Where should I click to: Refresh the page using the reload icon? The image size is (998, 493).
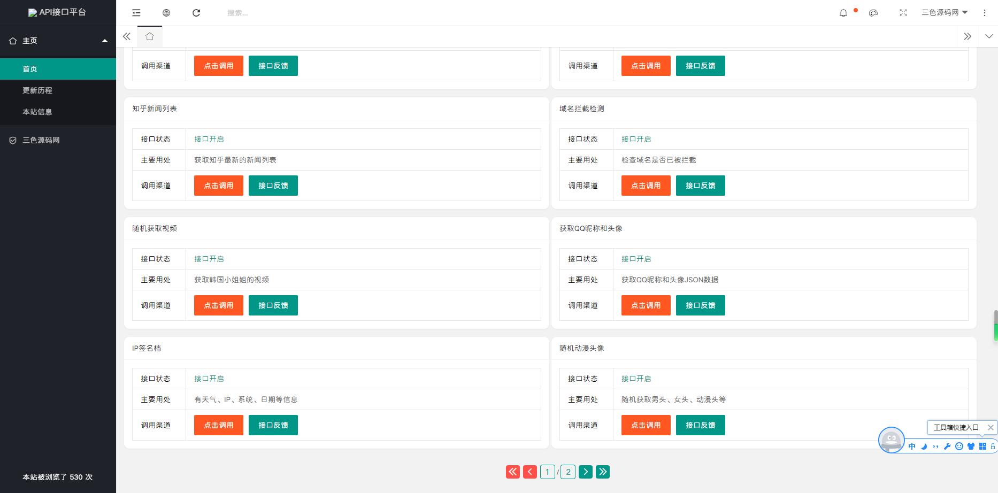tap(196, 12)
